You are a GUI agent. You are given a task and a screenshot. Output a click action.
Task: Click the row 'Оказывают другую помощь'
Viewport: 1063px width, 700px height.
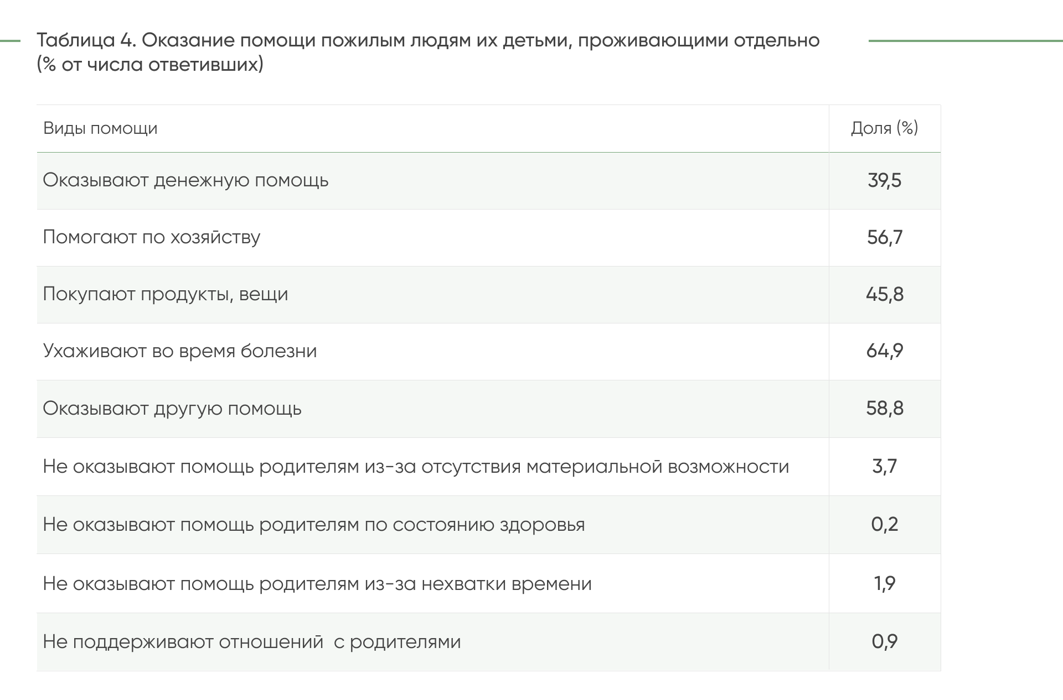tap(488, 409)
